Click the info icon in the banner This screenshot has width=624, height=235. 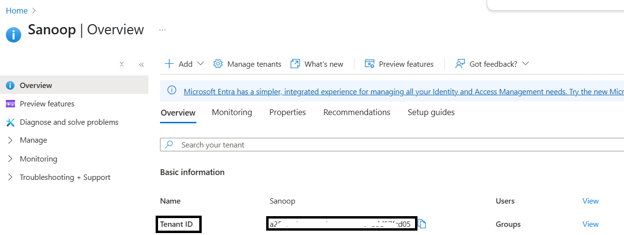172,90
